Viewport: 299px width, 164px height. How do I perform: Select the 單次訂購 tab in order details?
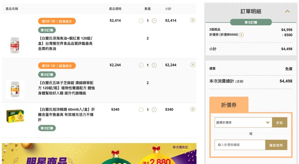(251, 22)
